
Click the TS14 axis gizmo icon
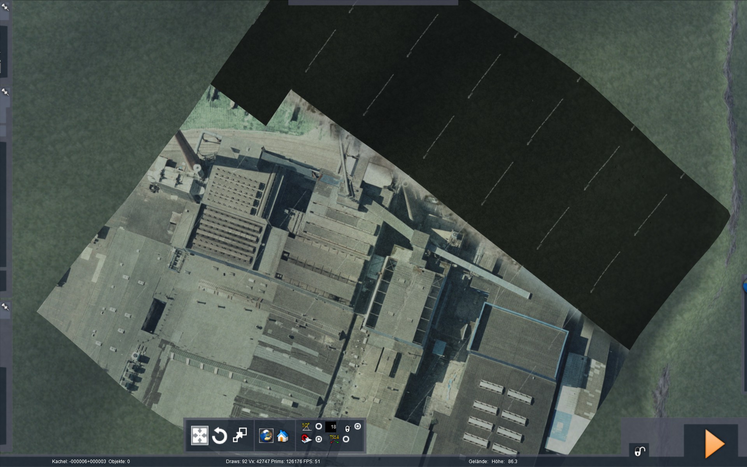pyautogui.click(x=334, y=439)
